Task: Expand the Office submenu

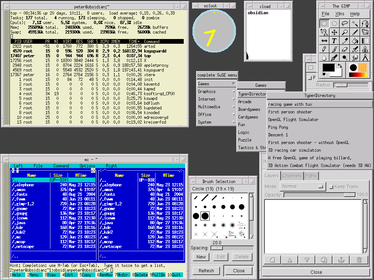Action: pos(217,114)
